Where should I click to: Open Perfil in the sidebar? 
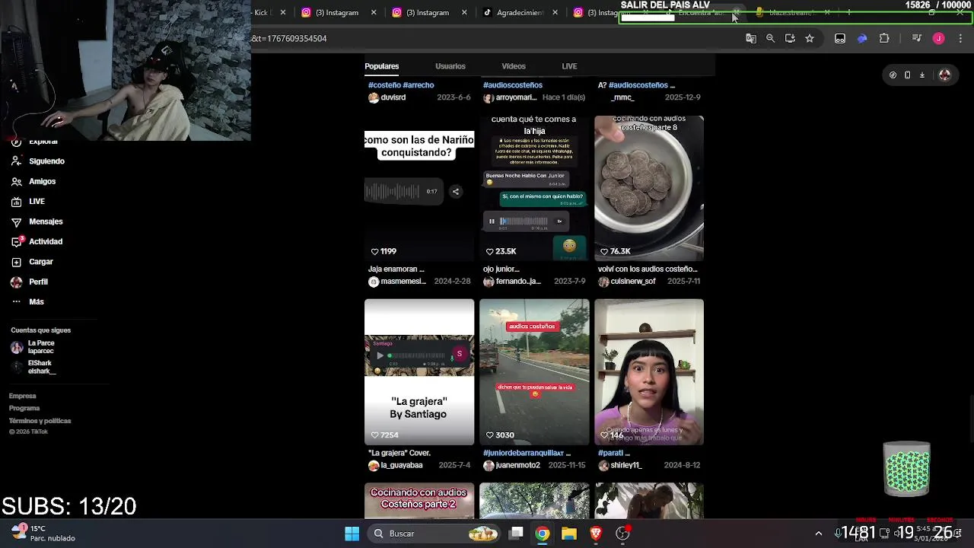pos(29,282)
